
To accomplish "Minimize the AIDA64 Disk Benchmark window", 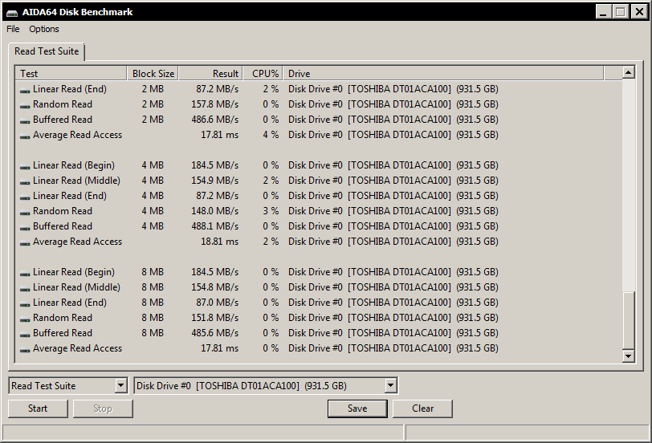I will pos(603,11).
